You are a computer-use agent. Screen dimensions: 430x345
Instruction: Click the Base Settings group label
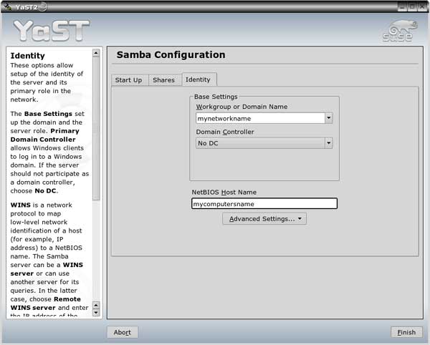click(216, 97)
